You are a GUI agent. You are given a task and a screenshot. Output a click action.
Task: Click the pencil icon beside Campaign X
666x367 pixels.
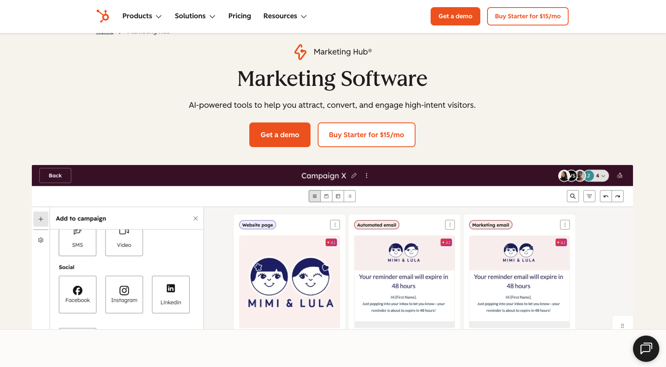pos(354,175)
